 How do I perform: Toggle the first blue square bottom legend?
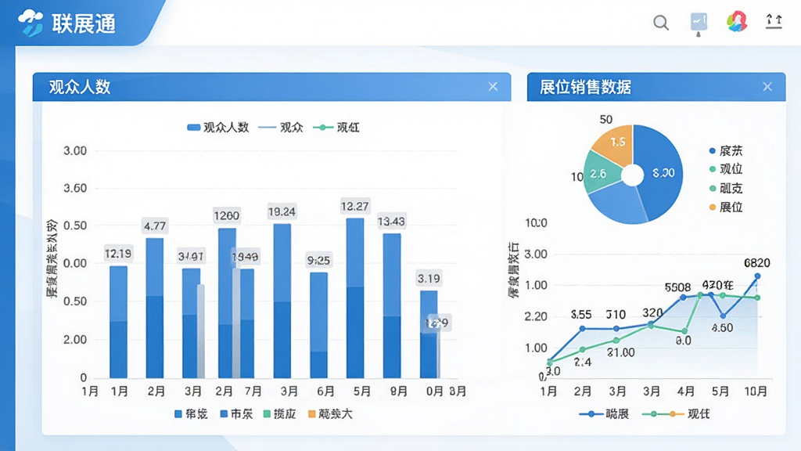[x=191, y=413]
